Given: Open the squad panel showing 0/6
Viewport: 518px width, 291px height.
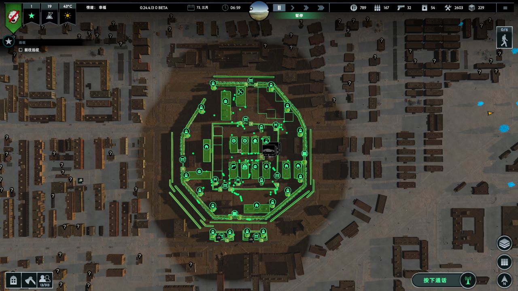Looking at the screenshot, I should pyautogui.click(x=504, y=38).
